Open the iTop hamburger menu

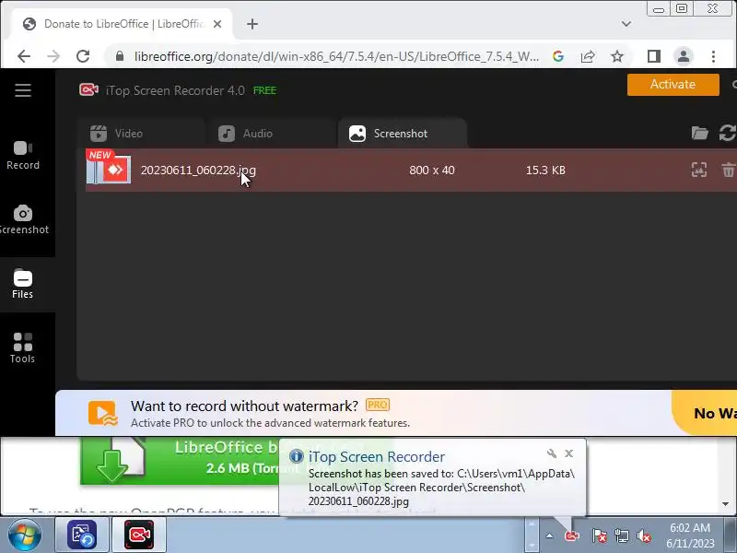pos(22,90)
